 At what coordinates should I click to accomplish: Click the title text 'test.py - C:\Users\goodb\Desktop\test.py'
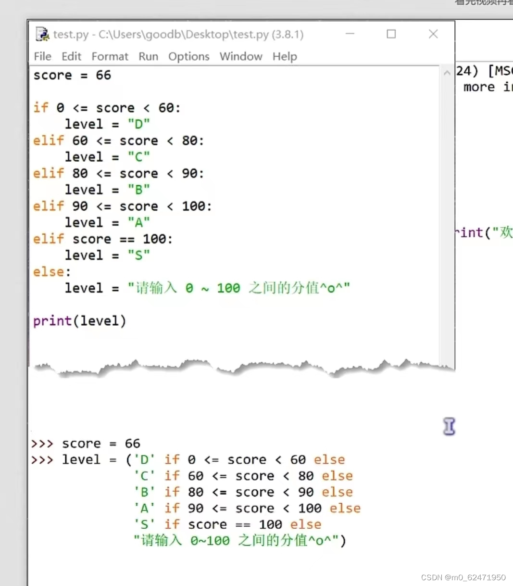[161, 34]
